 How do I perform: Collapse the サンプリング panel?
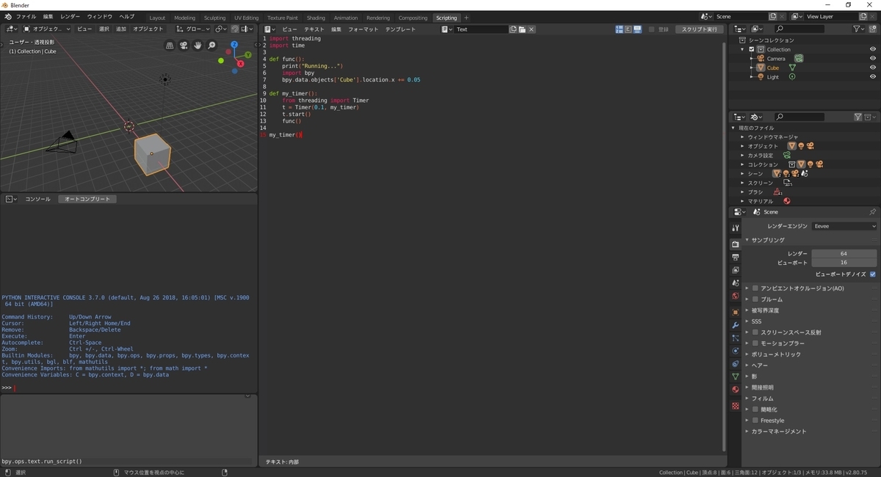coord(767,240)
